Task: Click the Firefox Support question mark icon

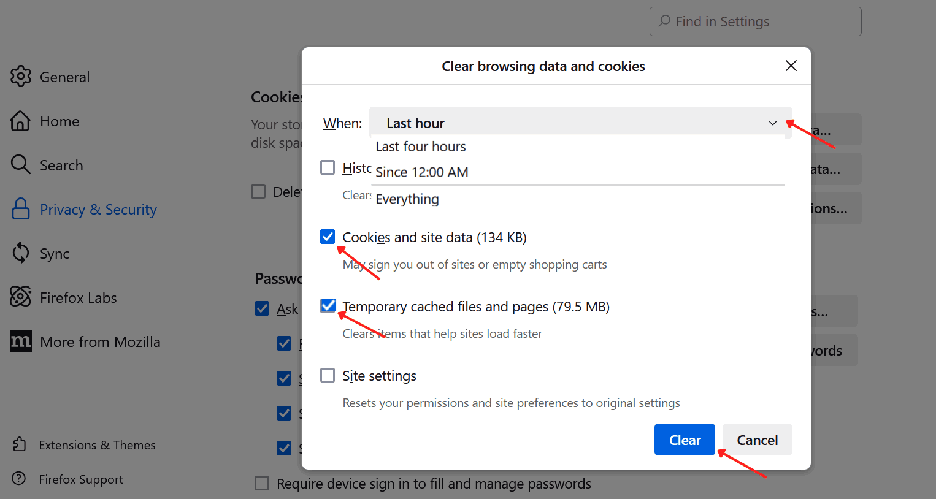Action: coord(20,479)
